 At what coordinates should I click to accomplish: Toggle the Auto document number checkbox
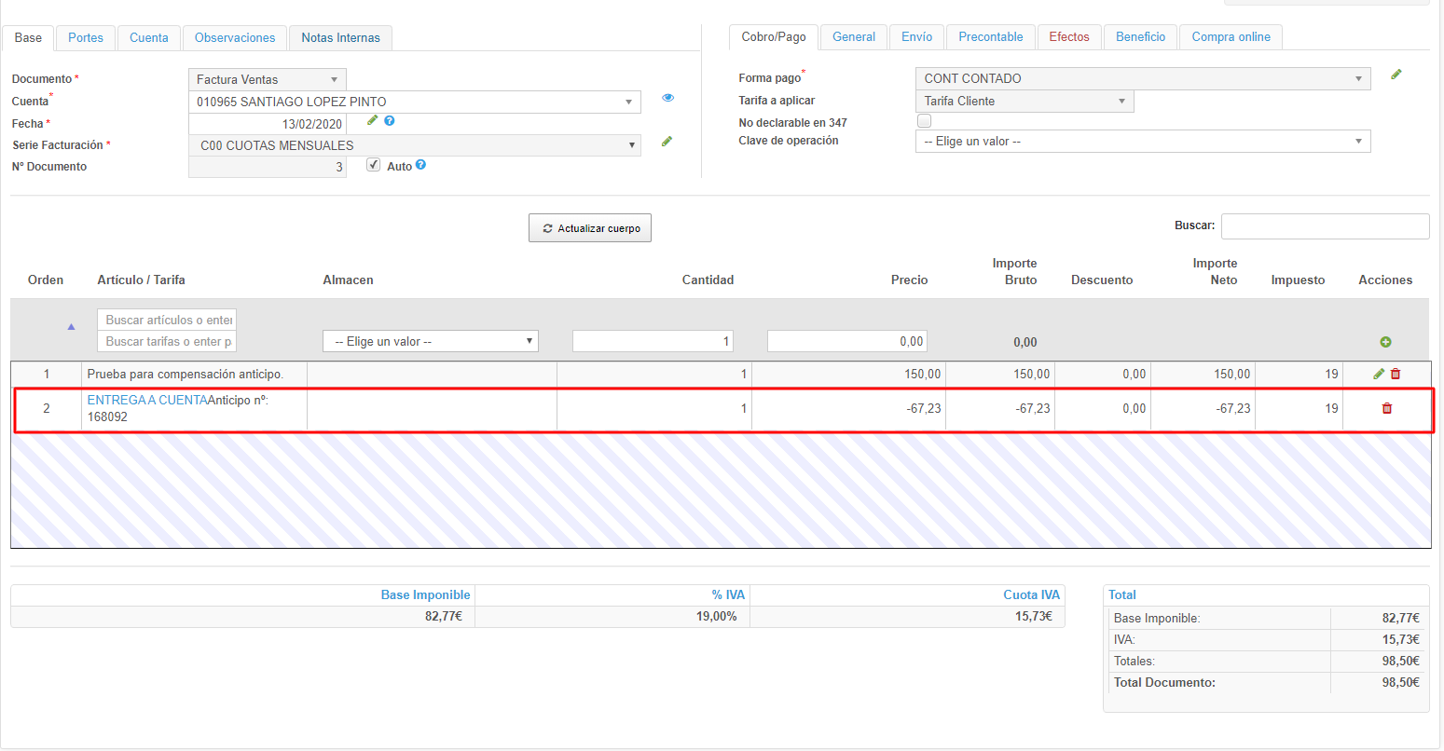374,165
